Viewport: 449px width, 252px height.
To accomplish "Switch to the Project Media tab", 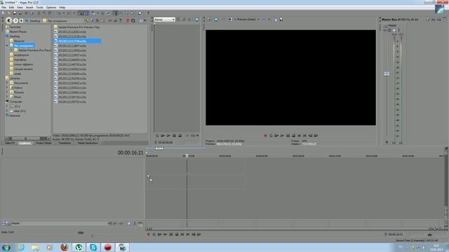I will pyautogui.click(x=43, y=143).
